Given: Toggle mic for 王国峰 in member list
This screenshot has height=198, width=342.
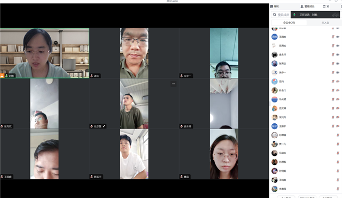Looking at the screenshot, I should 333,37.
